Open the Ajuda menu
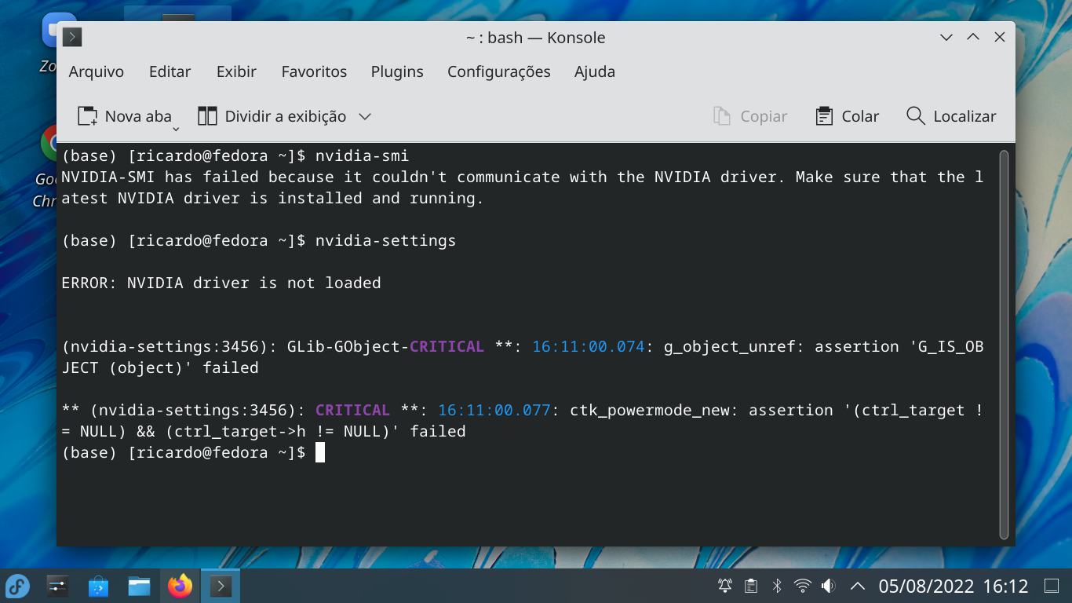 [x=594, y=71]
